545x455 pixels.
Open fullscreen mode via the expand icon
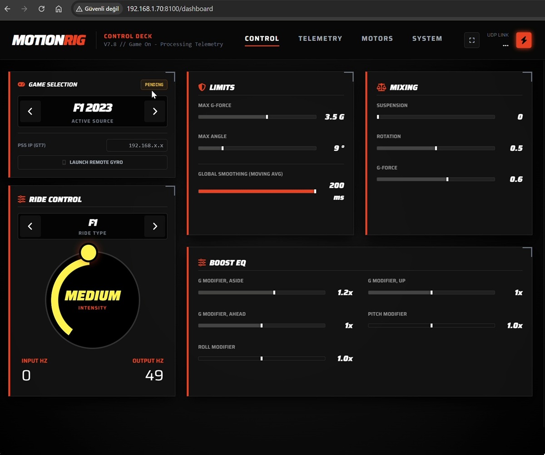[x=472, y=40]
